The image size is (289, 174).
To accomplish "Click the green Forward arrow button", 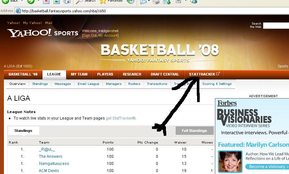I will tap(31, 2).
